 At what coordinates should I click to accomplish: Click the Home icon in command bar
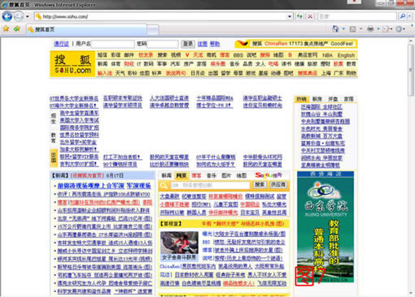click(x=335, y=28)
